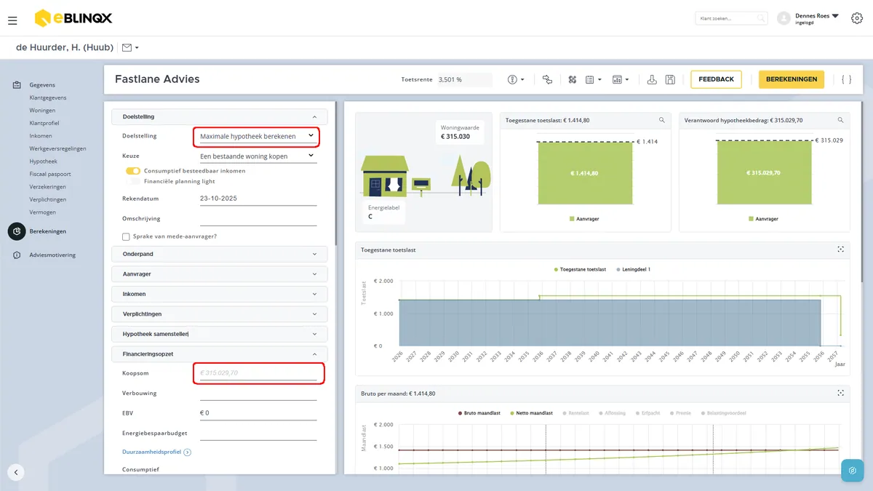Open the list document toolbar icon
873x491 pixels.
click(x=593, y=79)
